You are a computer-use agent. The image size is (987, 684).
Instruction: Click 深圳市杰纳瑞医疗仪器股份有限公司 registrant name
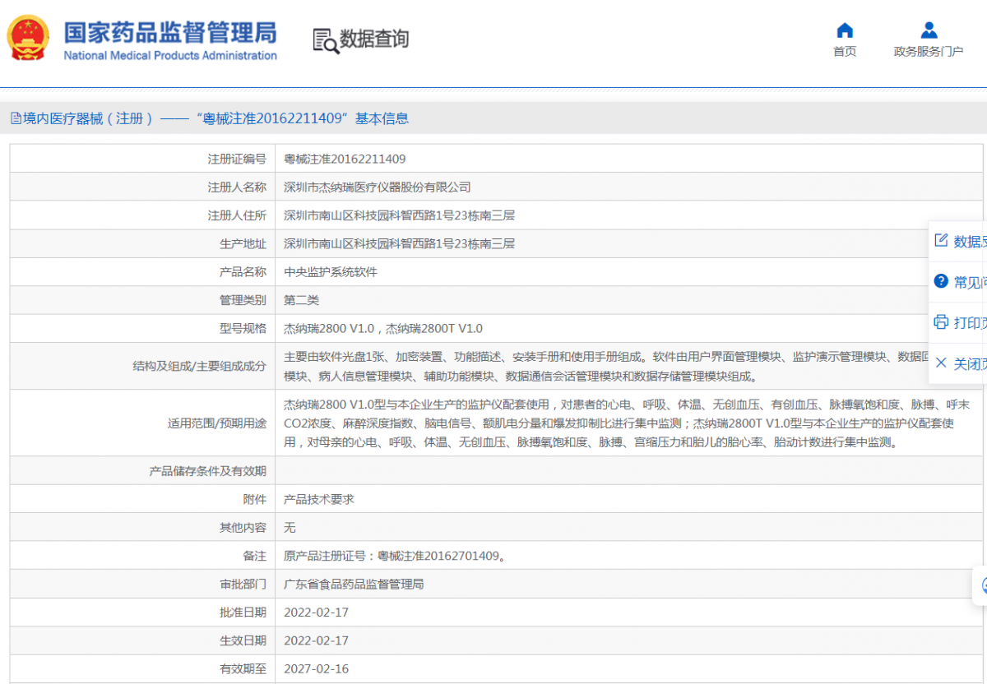[378, 187]
